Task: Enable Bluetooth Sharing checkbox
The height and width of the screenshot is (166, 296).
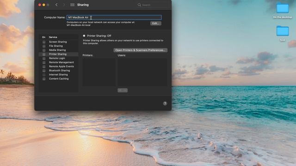Action: 44,71
